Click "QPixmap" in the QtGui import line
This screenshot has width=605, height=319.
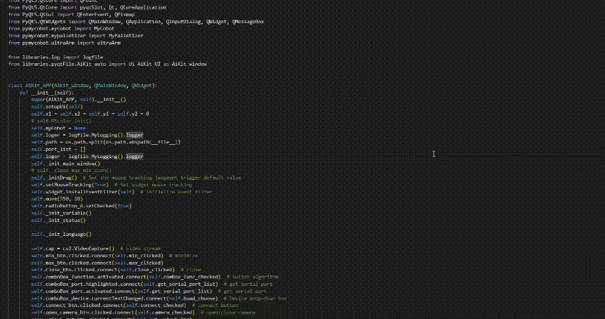(124, 15)
